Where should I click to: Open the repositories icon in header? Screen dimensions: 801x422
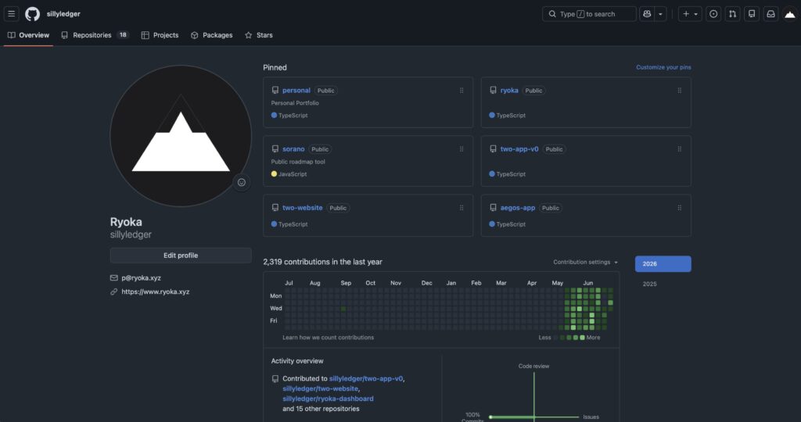point(752,14)
